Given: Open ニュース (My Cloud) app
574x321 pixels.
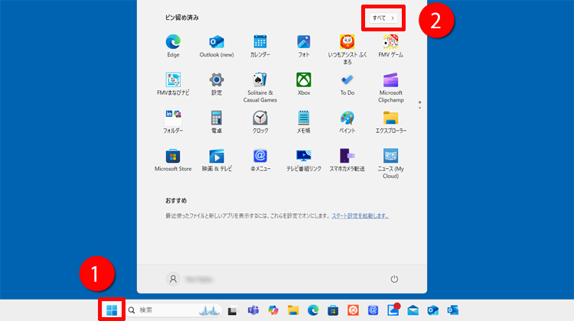Looking at the screenshot, I should coord(390,164).
